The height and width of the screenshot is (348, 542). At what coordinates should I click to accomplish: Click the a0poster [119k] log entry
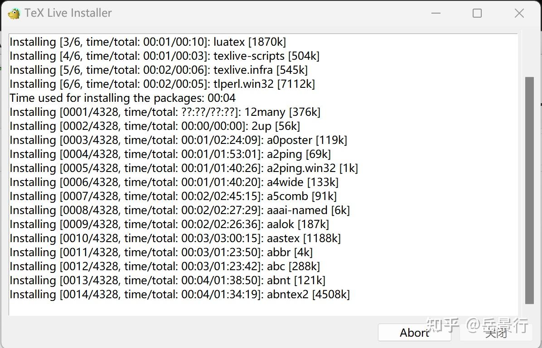[x=178, y=140]
